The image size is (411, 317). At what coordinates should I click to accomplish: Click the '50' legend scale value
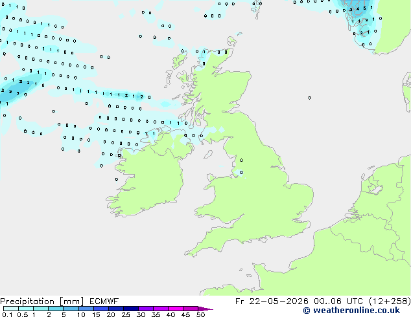coord(201,314)
